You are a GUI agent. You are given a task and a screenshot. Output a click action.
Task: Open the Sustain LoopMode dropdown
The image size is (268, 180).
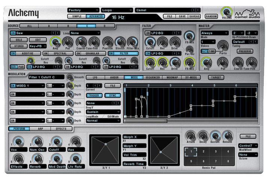point(103,112)
